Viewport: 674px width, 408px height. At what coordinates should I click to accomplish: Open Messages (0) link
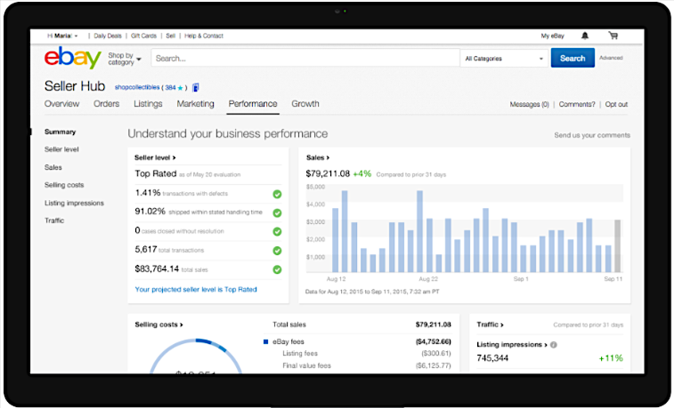[529, 104]
